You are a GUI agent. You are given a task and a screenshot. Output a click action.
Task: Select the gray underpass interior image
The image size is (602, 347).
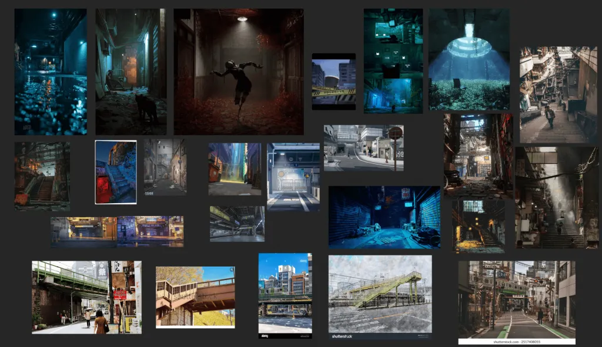237,224
